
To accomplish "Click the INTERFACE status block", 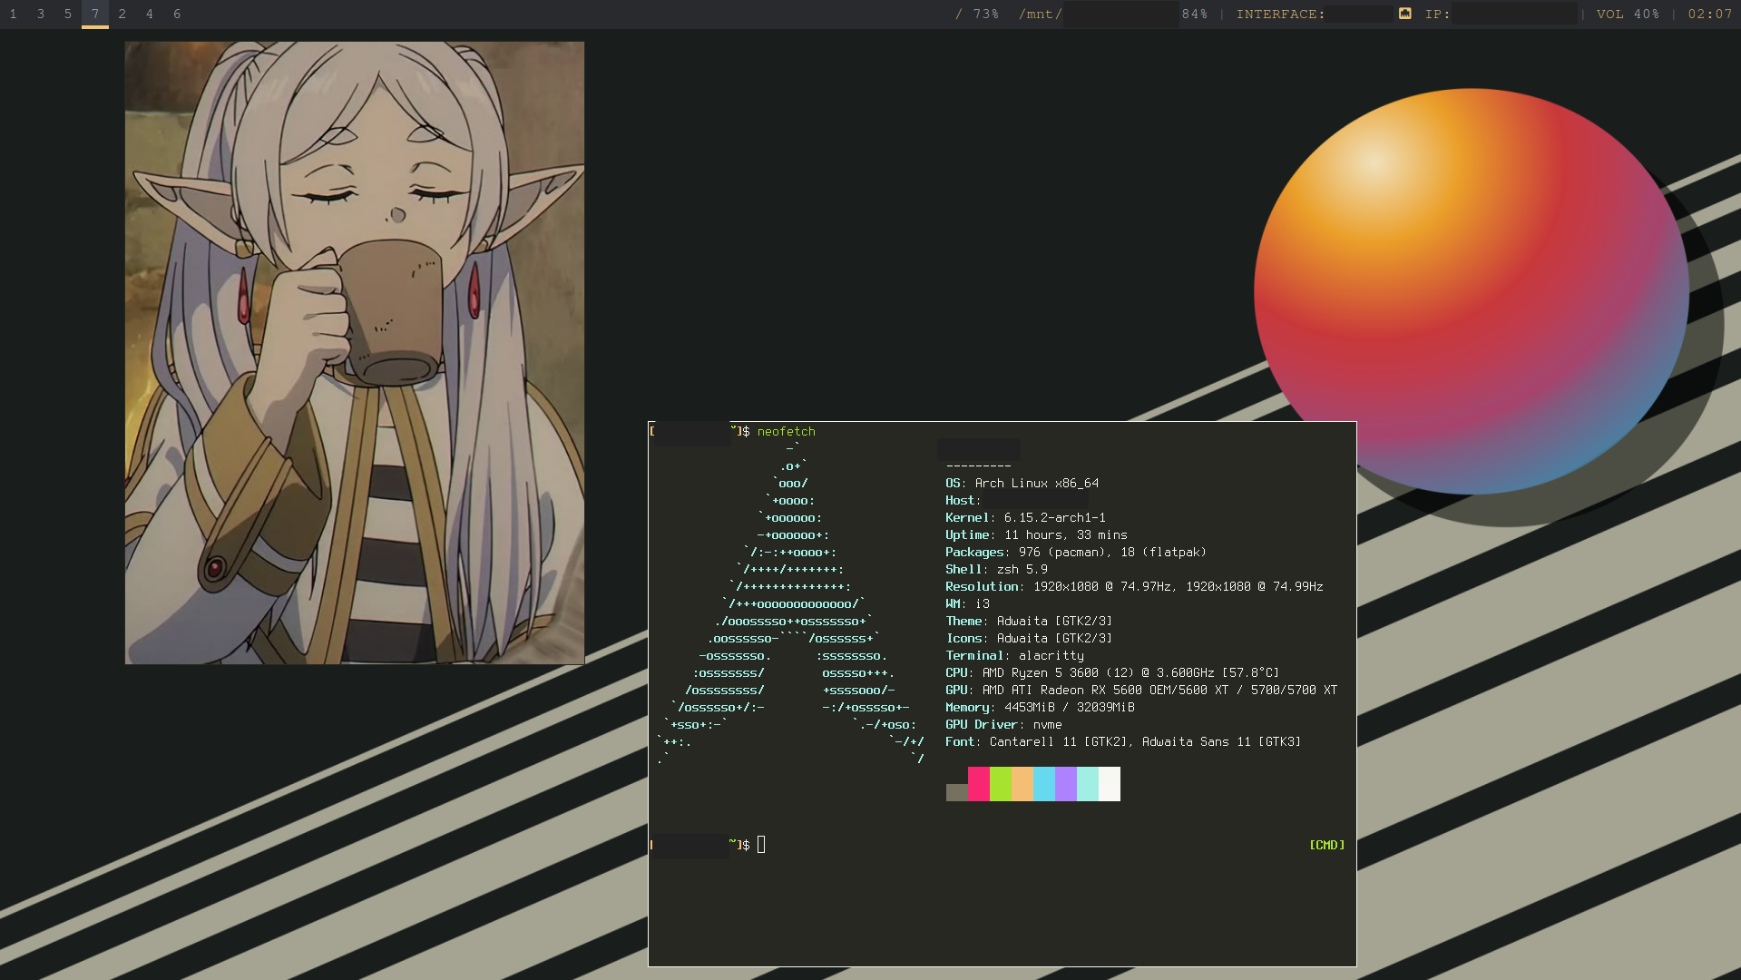I will click(x=1316, y=14).
